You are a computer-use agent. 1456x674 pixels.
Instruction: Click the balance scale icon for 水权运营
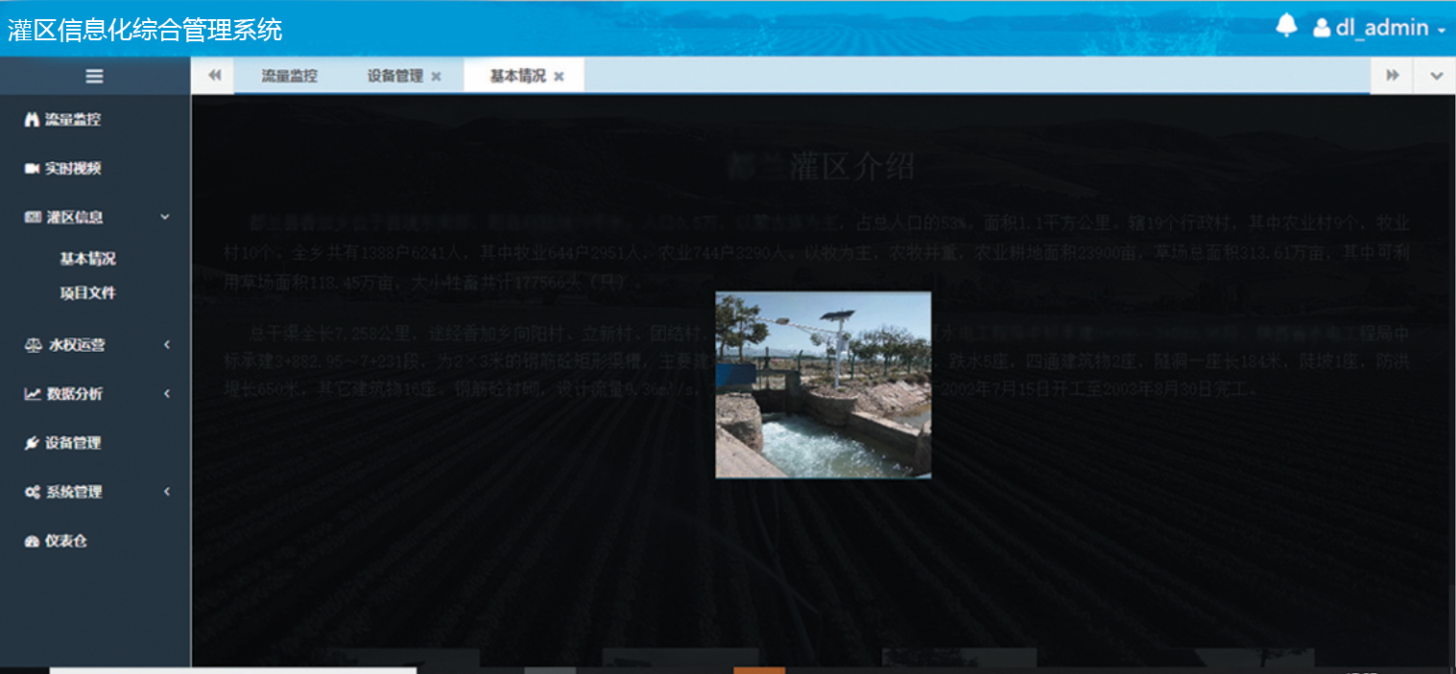pyautogui.click(x=33, y=345)
